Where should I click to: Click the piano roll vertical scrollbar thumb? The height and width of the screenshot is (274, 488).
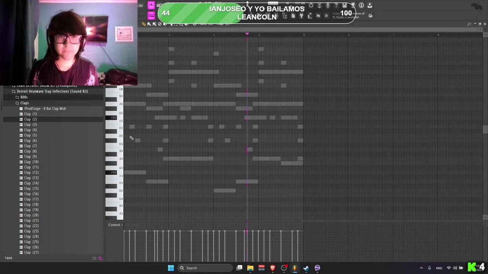coord(485,129)
